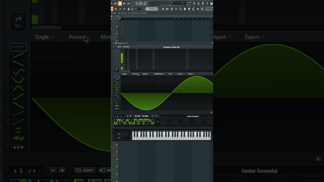Click the magnifier icon in Playlist header

(x=112, y=13)
